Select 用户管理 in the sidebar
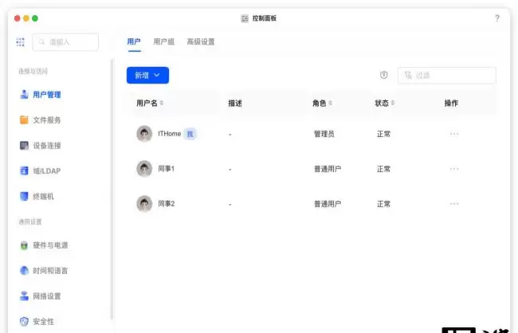The width and height of the screenshot is (518, 333). click(x=41, y=95)
